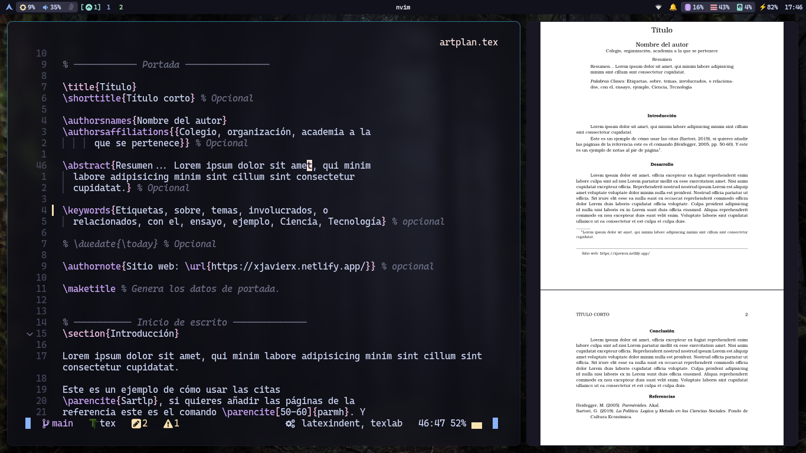Click the brightness 9% indicator
This screenshot has height=453, width=806.
(27, 7)
